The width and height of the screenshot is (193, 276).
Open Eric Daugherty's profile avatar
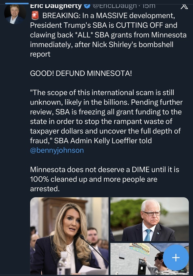[15, 14]
